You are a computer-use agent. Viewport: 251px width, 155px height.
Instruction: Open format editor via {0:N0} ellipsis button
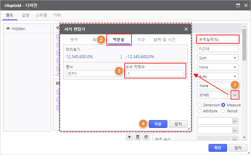(x=235, y=95)
